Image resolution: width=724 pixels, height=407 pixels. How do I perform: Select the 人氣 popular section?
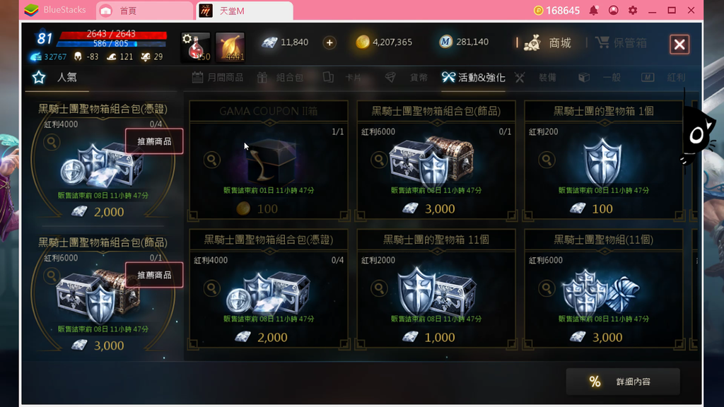tap(55, 77)
